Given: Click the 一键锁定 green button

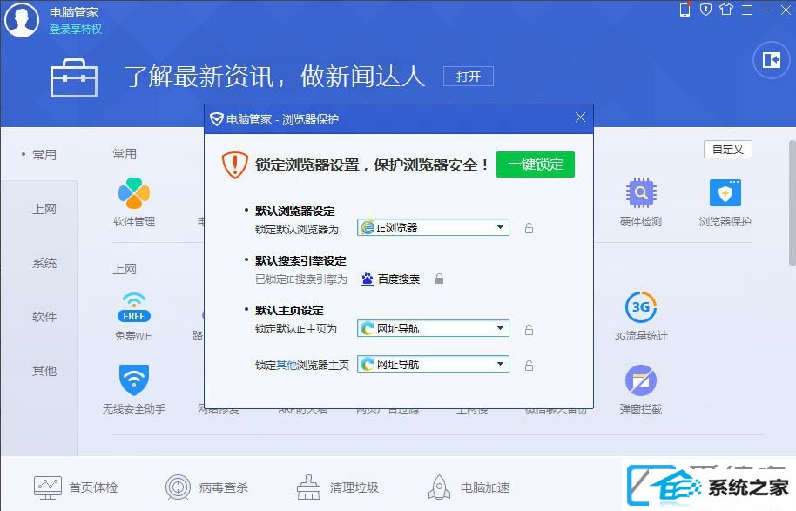Looking at the screenshot, I should (535, 165).
